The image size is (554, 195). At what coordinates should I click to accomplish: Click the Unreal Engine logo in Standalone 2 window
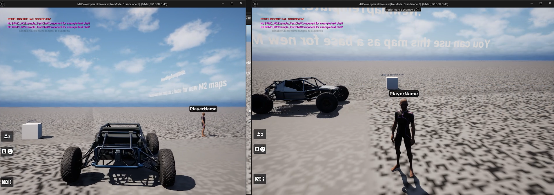pyautogui.click(x=255, y=4)
